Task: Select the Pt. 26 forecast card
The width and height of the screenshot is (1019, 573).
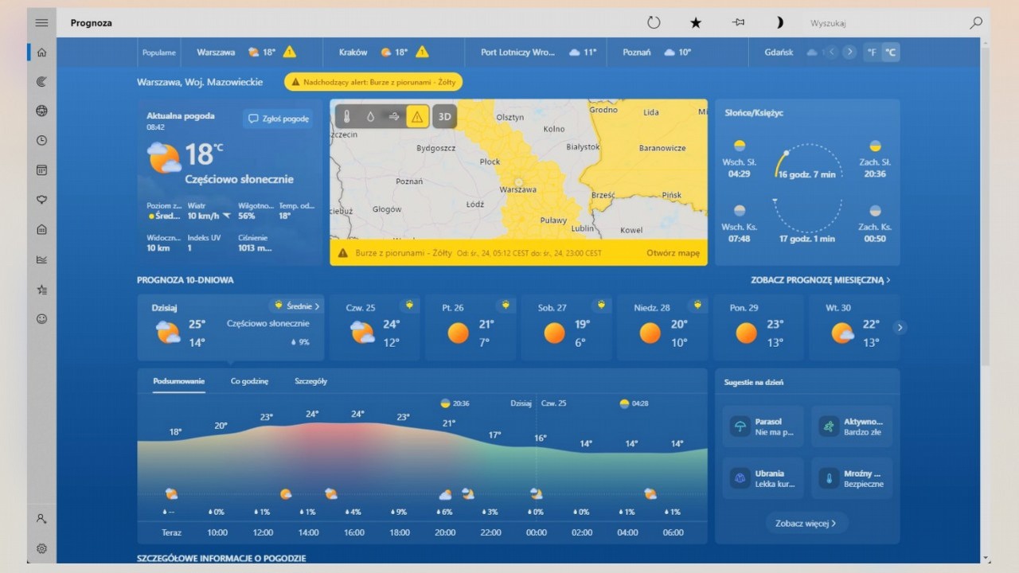Action: [470, 328]
